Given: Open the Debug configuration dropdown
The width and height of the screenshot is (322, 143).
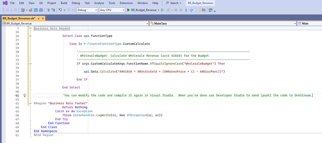Looking at the screenshot, I should pos(87,10).
